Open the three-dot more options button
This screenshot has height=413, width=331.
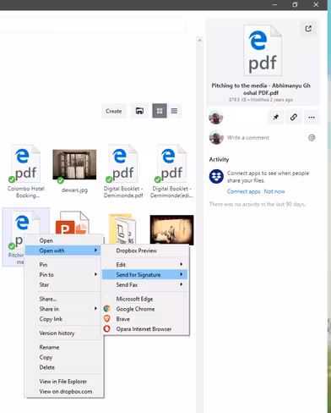(x=312, y=117)
